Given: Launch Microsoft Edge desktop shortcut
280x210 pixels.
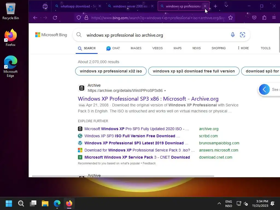Looking at the screenshot, I should point(11,66).
